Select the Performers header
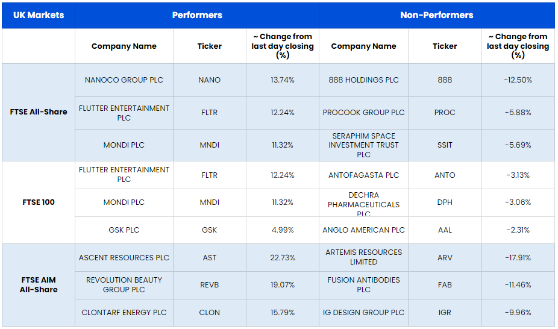558x329 pixels. tap(197, 15)
